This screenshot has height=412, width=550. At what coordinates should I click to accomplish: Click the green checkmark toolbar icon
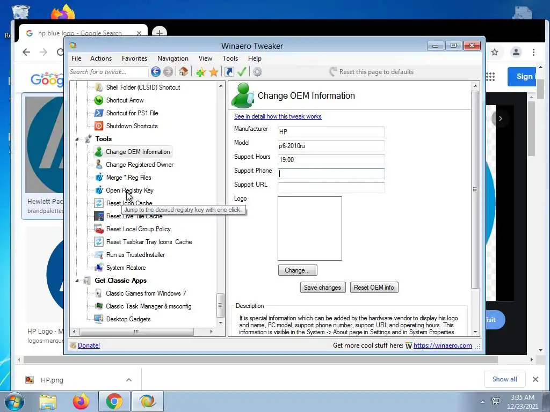click(242, 71)
